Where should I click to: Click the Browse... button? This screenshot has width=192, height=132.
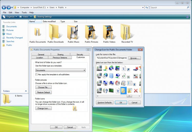pyautogui.click(x=134, y=58)
